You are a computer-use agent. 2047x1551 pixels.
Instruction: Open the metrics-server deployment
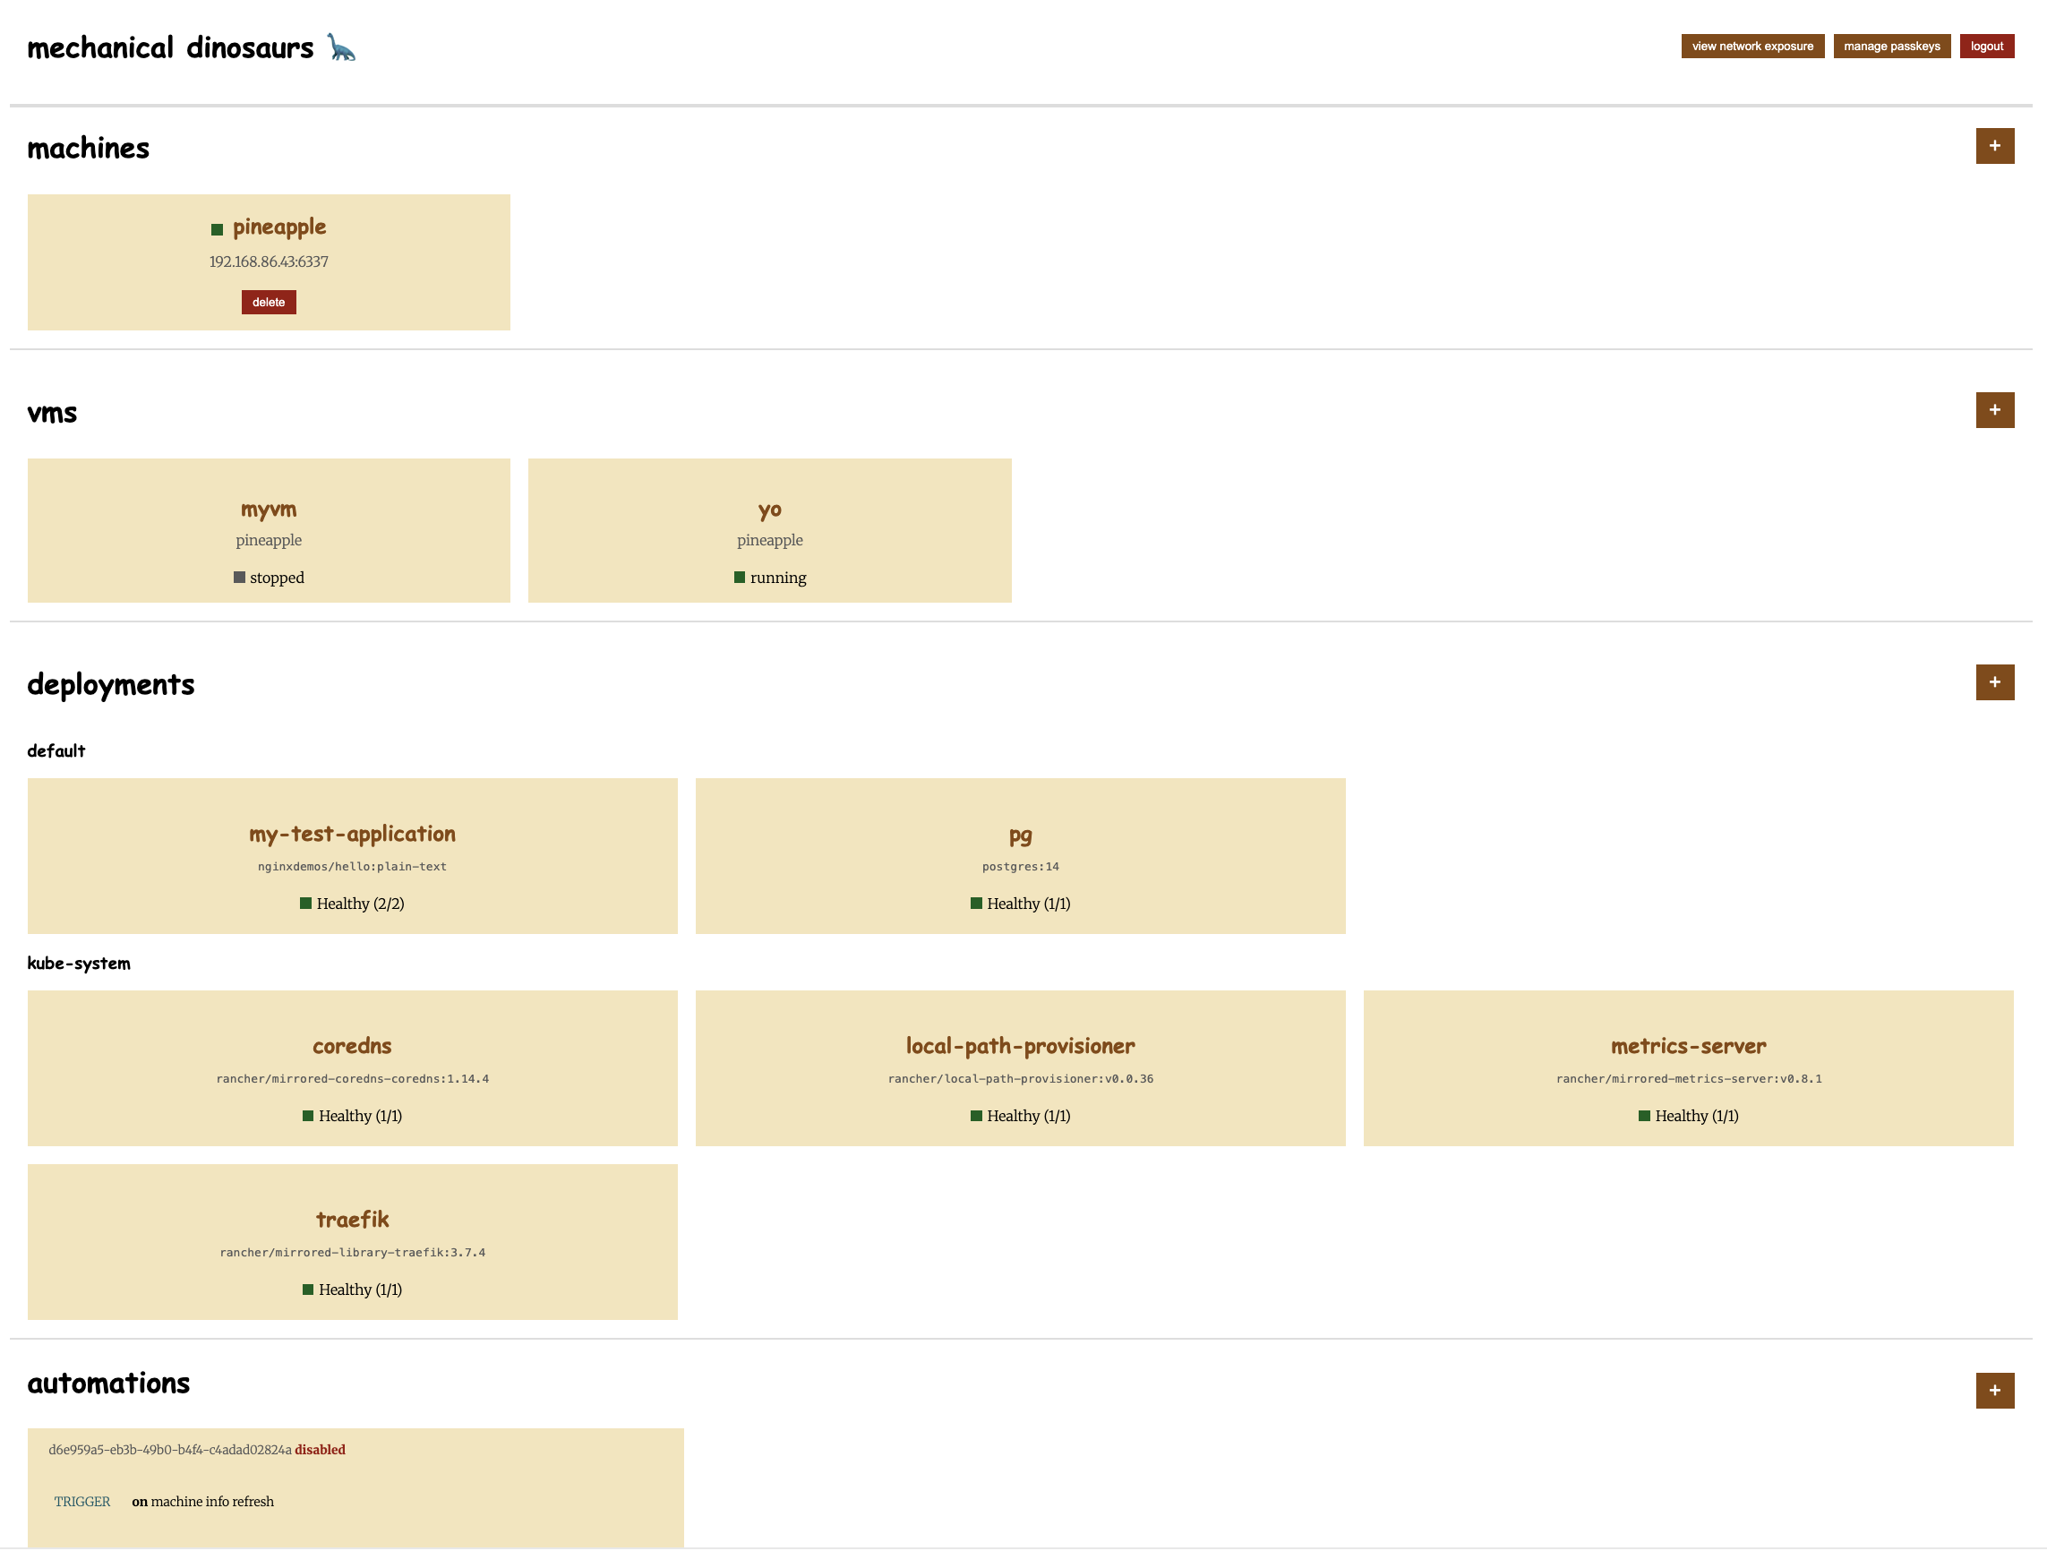click(1688, 1047)
